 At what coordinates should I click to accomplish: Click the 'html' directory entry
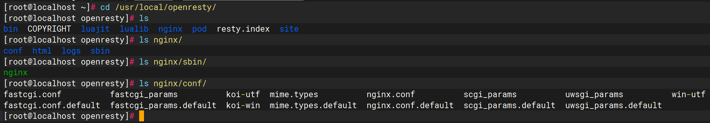[42, 51]
